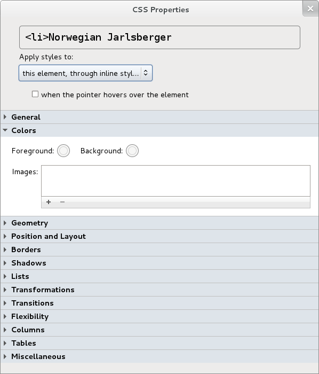Viewport: 319px width, 374px height.
Task: Click inside the Images list box
Action: pyautogui.click(x=176, y=181)
